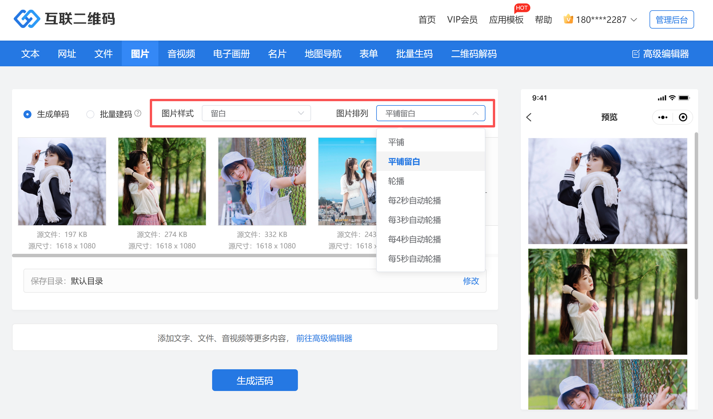Click the 生成活码 button
This screenshot has width=713, height=419.
255,380
